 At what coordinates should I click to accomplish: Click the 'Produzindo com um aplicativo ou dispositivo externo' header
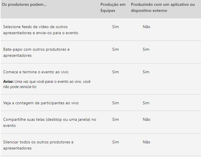pos(163,8)
